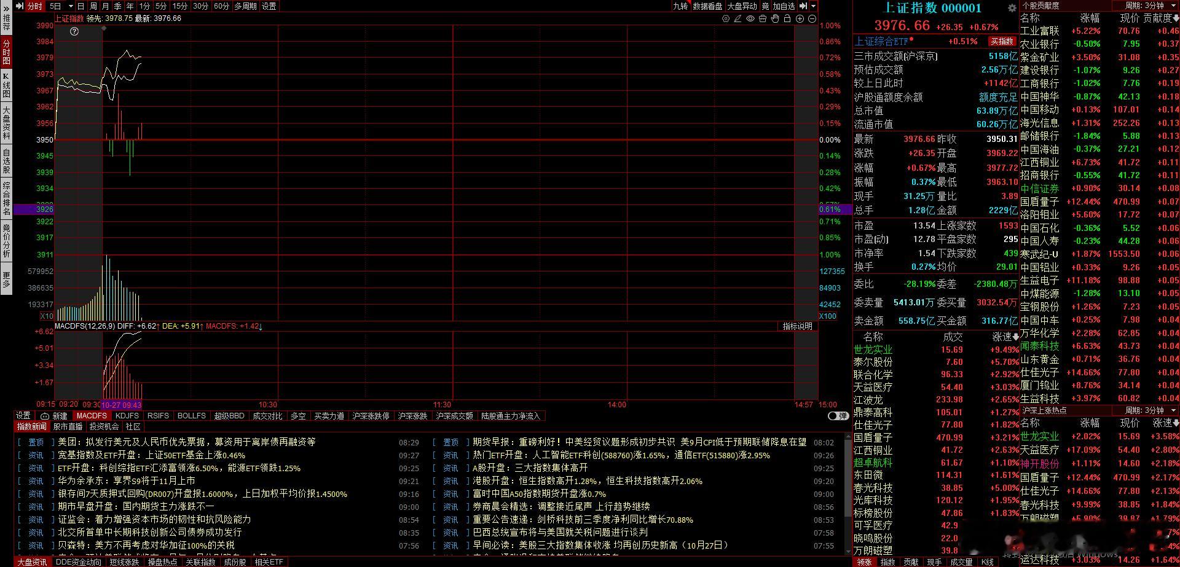Switch to the BOLLFS indicator tab
1180x567 pixels.
(191, 416)
